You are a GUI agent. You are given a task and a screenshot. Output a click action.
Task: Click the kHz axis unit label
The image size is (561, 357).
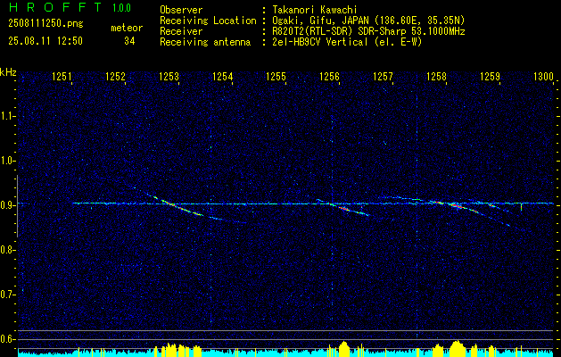8,72
